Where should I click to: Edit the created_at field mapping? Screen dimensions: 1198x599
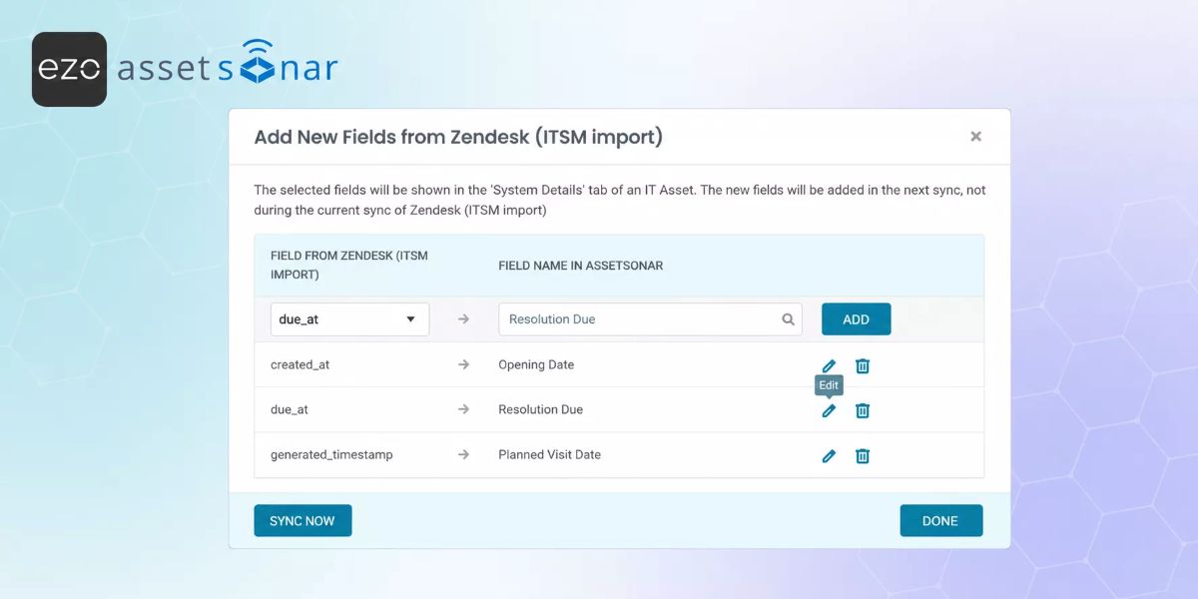(829, 365)
